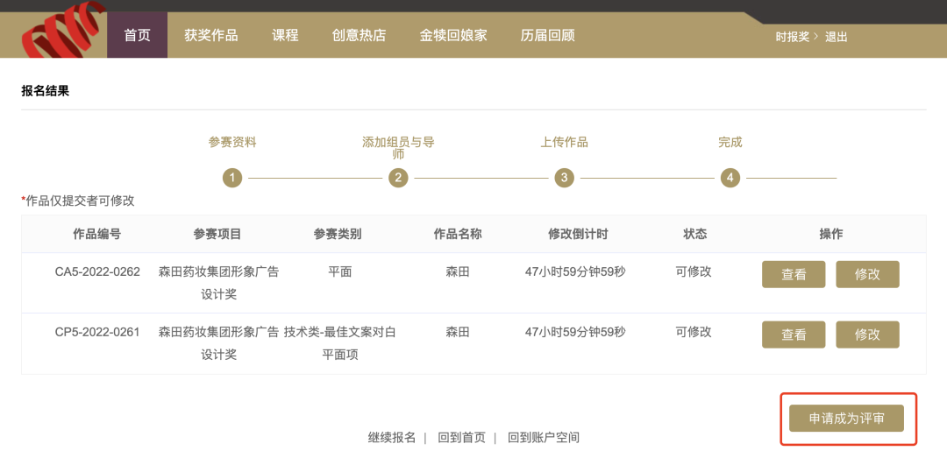
Task: Click 森田 work name in CA5-2022-0262 row
Action: (457, 271)
